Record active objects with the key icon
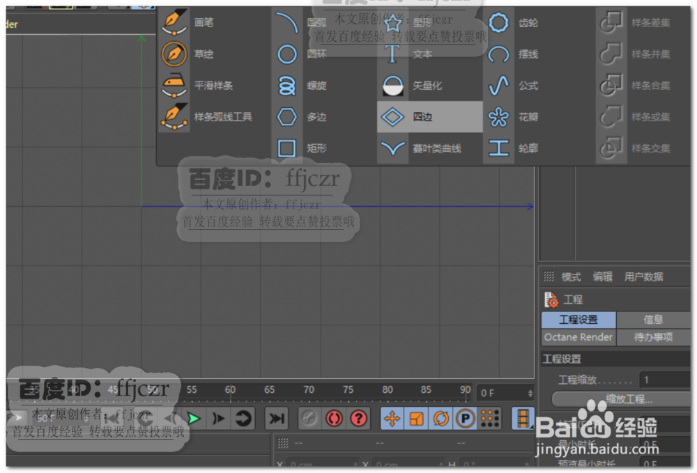 point(309,419)
